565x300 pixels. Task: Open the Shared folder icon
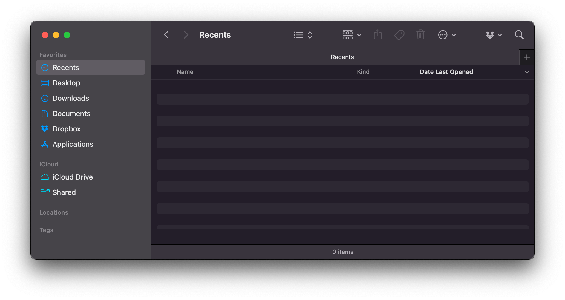pos(45,192)
